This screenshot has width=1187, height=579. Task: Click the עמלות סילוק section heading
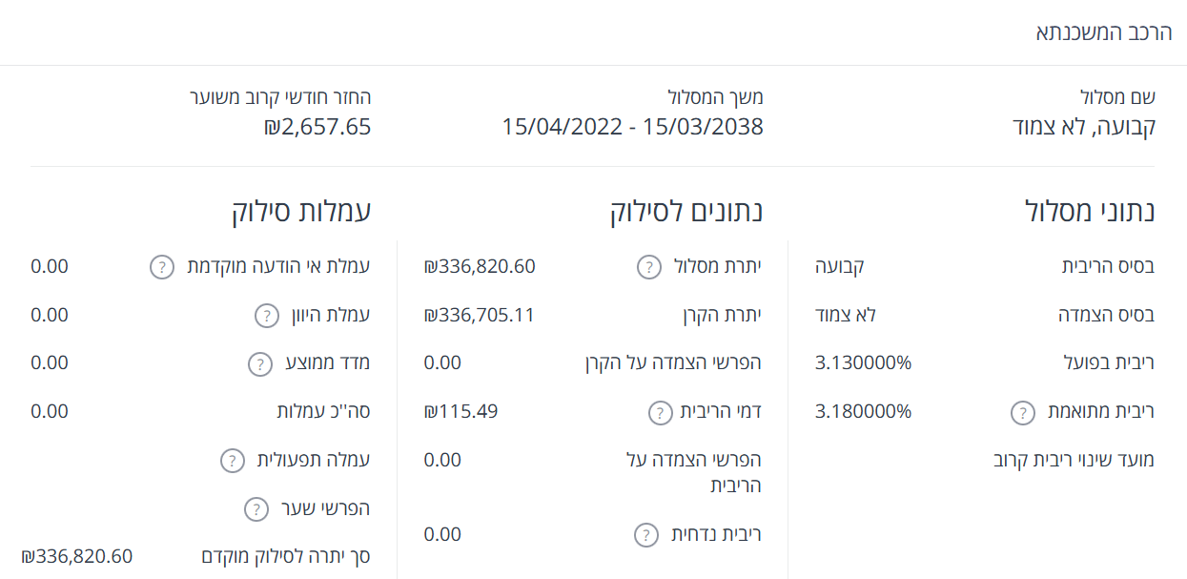pyautogui.click(x=300, y=211)
